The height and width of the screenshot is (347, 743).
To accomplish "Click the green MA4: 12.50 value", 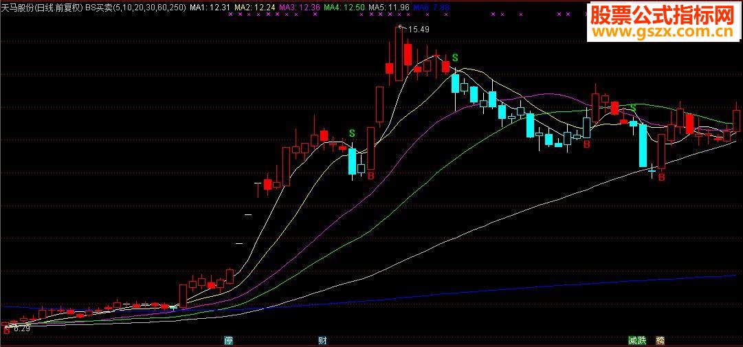I will pos(344,8).
